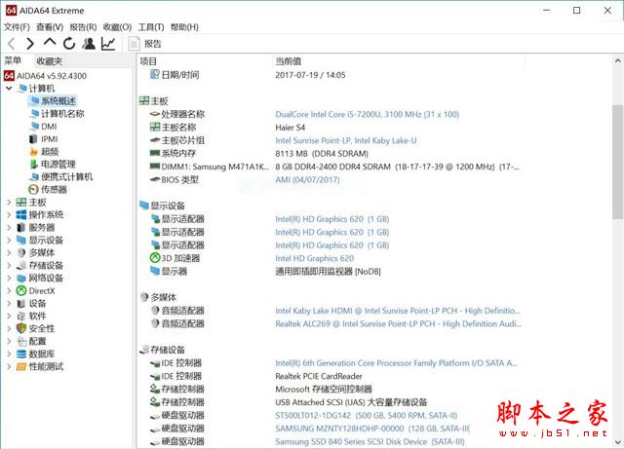This screenshot has width=624, height=449.
Task: Open the 工具(T) menu
Action: point(151,27)
